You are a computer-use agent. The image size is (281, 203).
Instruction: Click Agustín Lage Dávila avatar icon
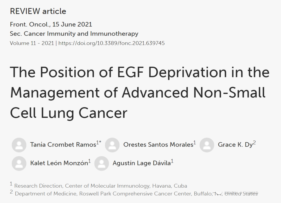(102, 163)
